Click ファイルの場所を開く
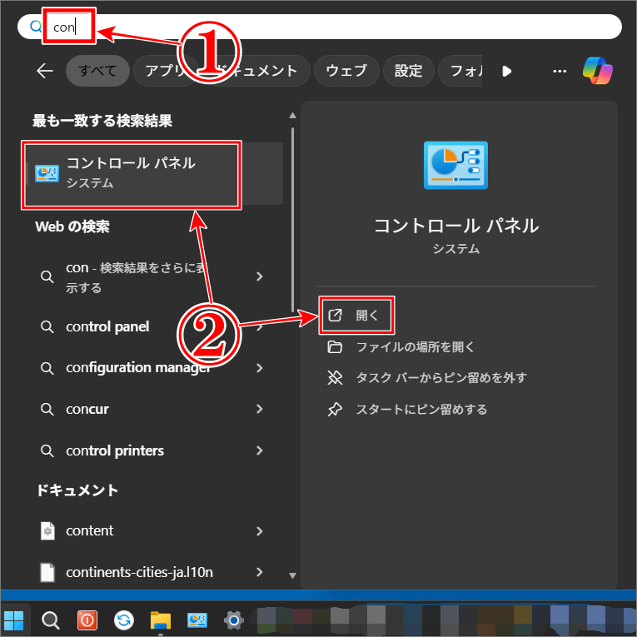This screenshot has width=637, height=637. [415, 346]
